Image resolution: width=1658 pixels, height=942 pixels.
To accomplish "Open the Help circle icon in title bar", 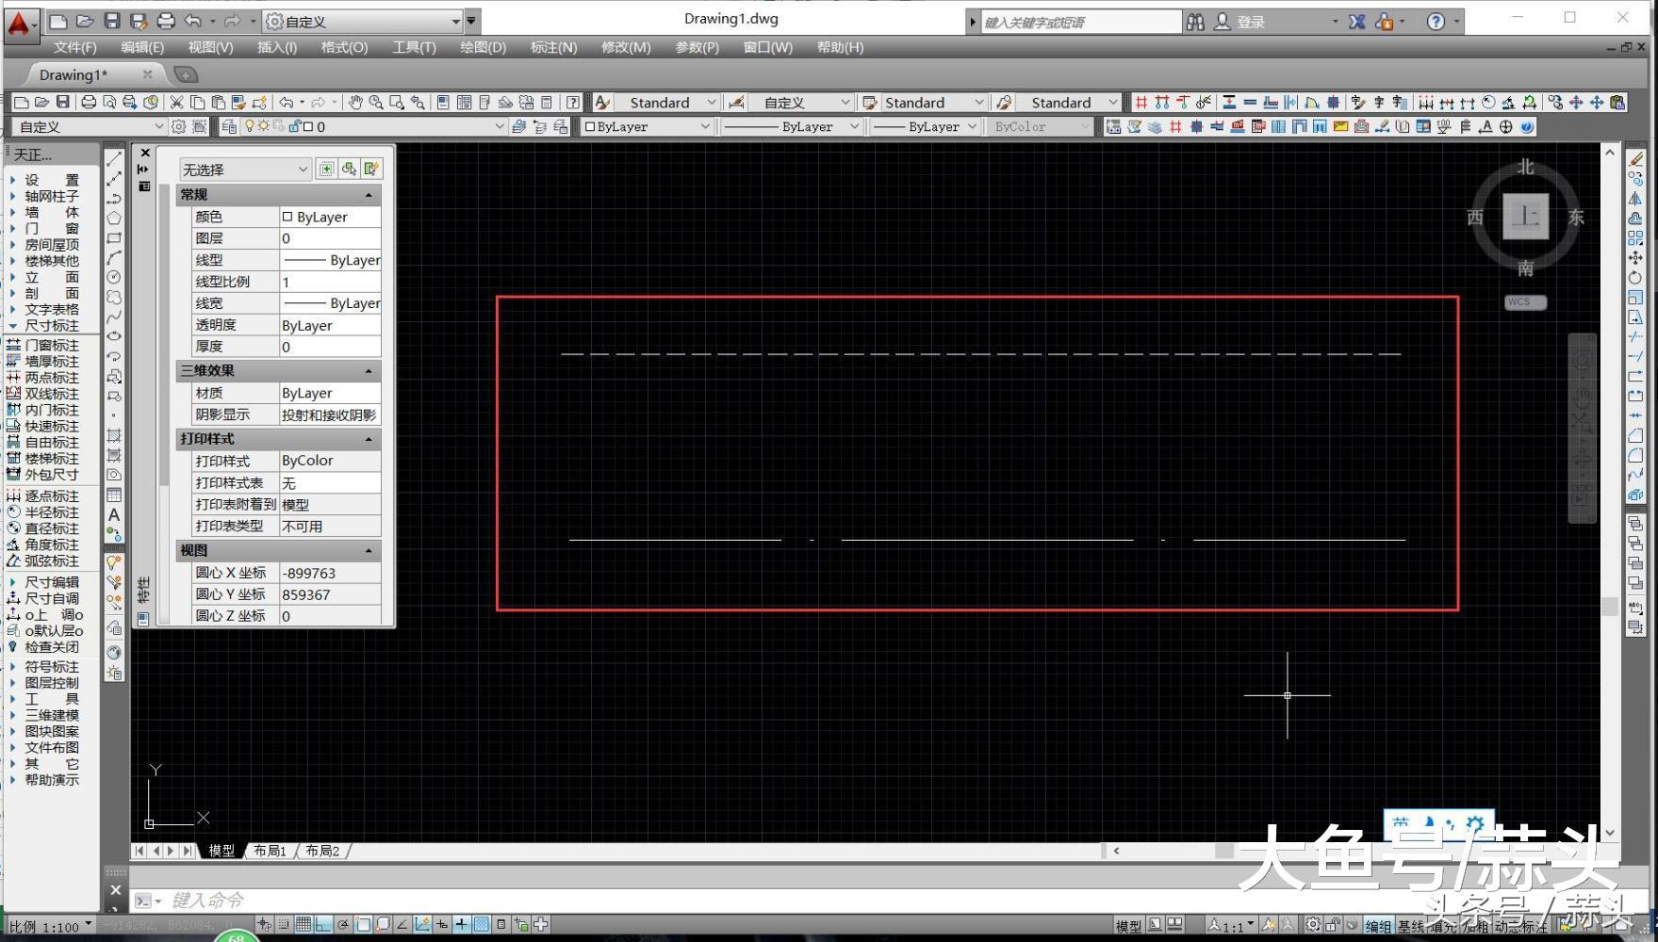I will tap(1436, 22).
